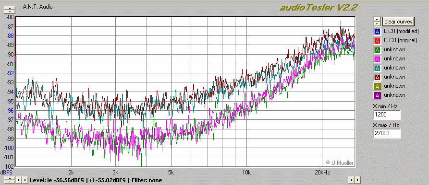Click the red A icon for R CH (original)
This screenshot has width=429, height=185.
tap(377, 41)
